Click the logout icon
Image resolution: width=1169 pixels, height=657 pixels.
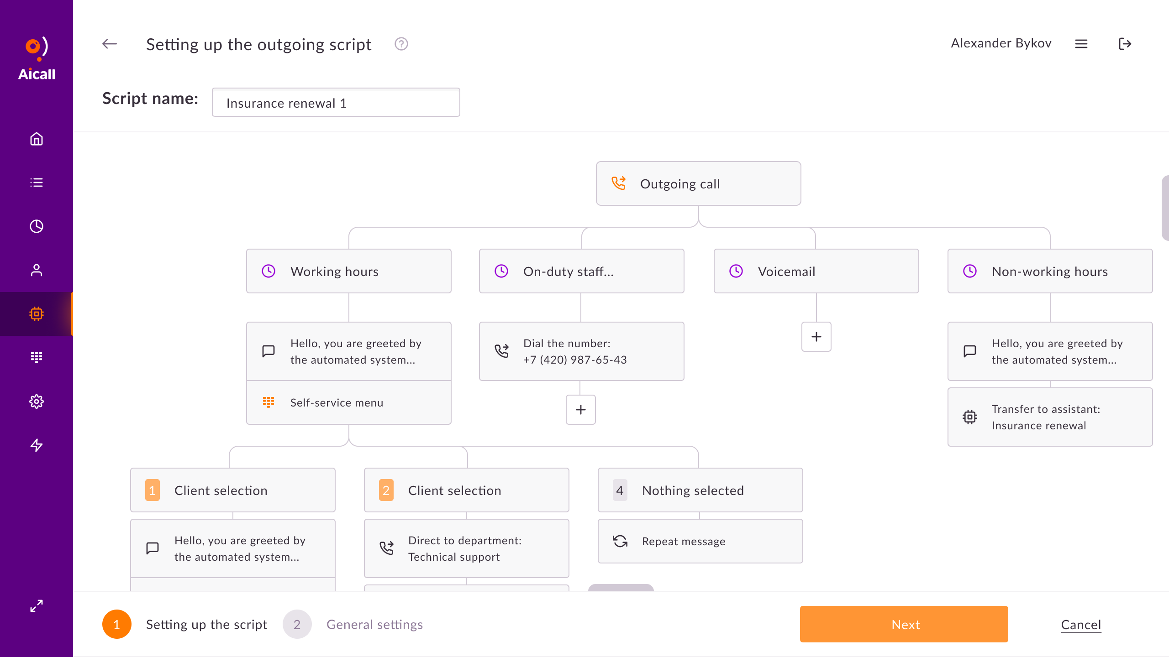[x=1125, y=44]
